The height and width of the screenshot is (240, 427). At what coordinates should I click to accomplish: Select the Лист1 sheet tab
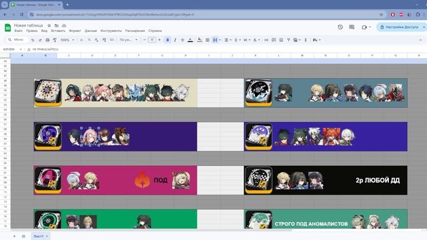pyautogui.click(x=40, y=236)
